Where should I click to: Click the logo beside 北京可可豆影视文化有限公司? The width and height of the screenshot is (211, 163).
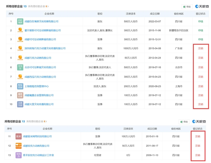20,67
